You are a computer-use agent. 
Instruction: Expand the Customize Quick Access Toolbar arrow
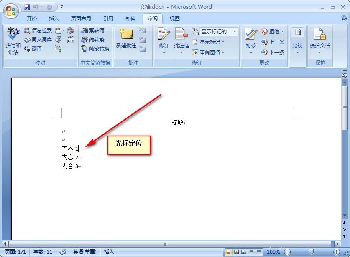click(61, 7)
